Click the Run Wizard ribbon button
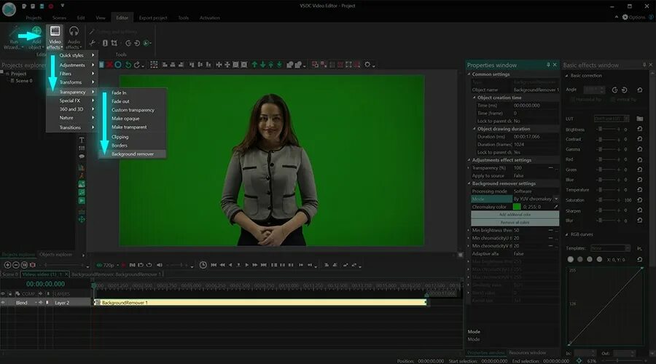The image size is (656, 364). pyautogui.click(x=13, y=38)
